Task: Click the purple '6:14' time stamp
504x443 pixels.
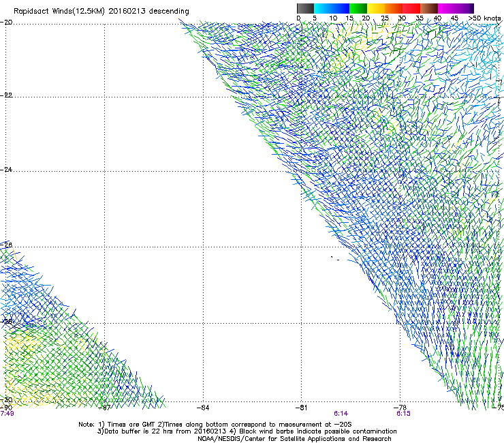Action: click(341, 414)
